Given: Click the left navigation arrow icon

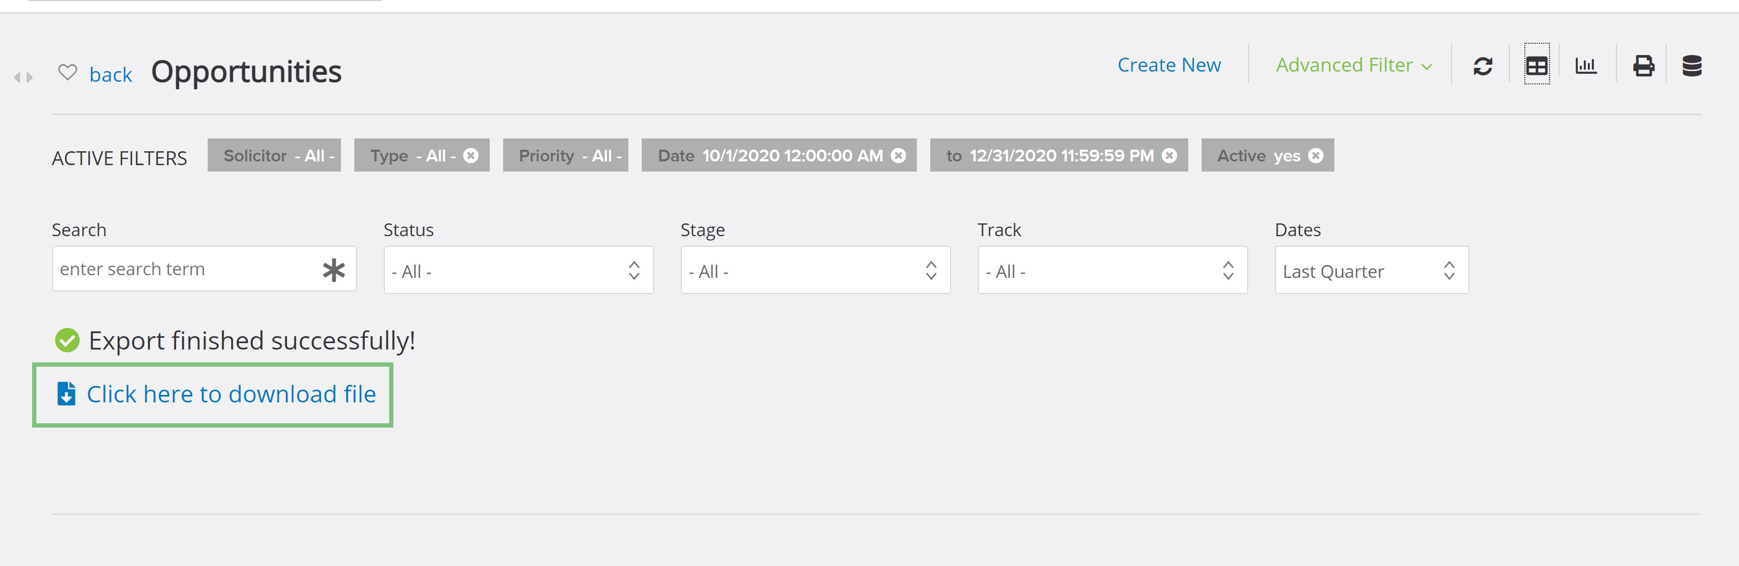Looking at the screenshot, I should [17, 78].
